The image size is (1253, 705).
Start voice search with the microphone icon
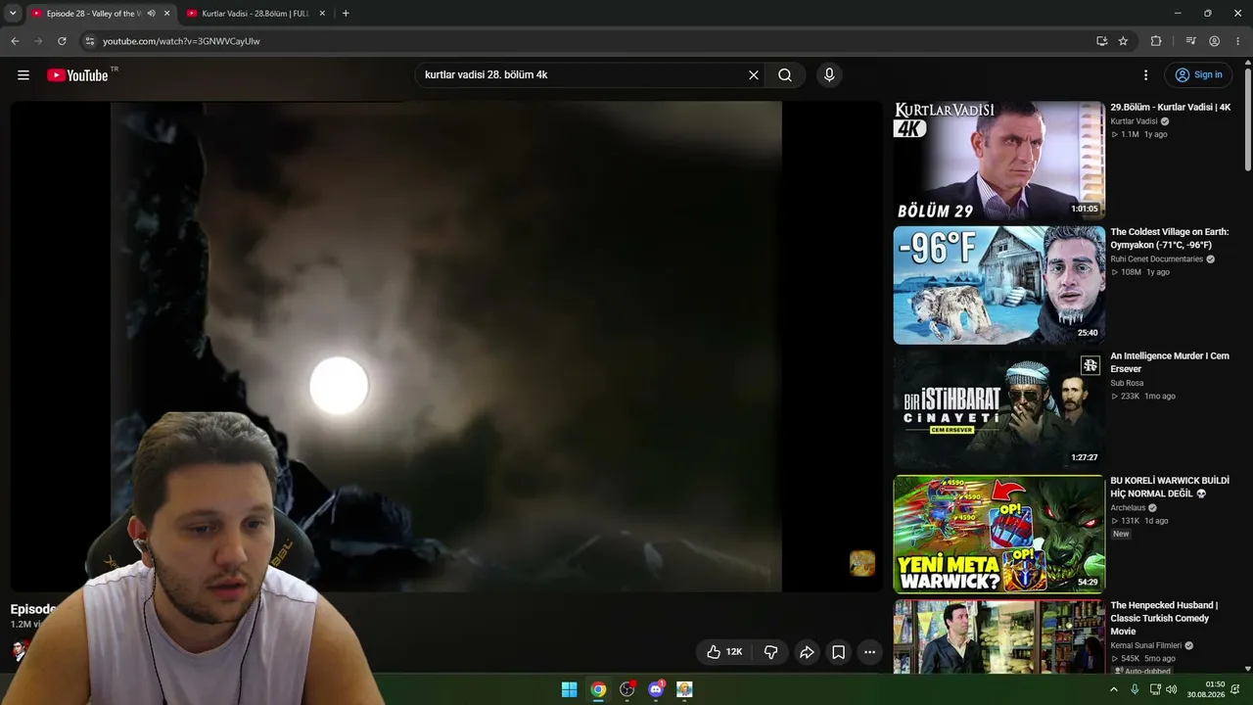(x=829, y=75)
